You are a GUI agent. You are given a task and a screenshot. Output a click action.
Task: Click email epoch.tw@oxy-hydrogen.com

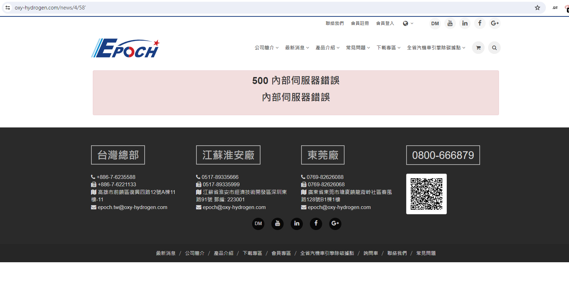pos(132,207)
